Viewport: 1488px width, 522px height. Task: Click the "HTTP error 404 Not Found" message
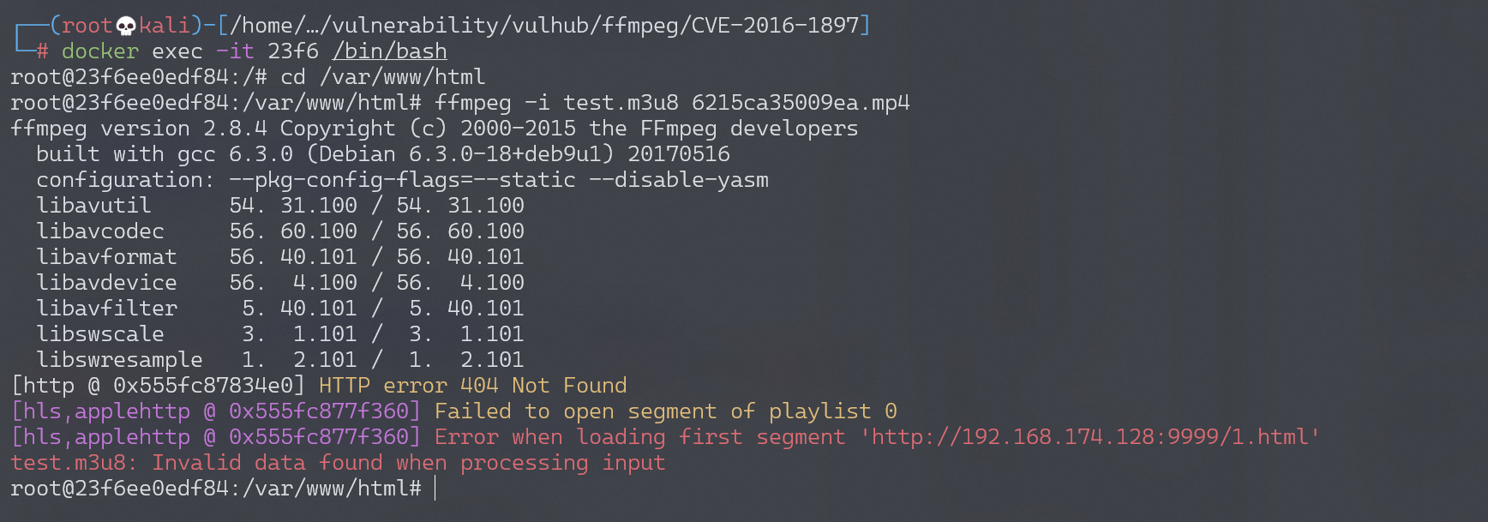click(472, 386)
